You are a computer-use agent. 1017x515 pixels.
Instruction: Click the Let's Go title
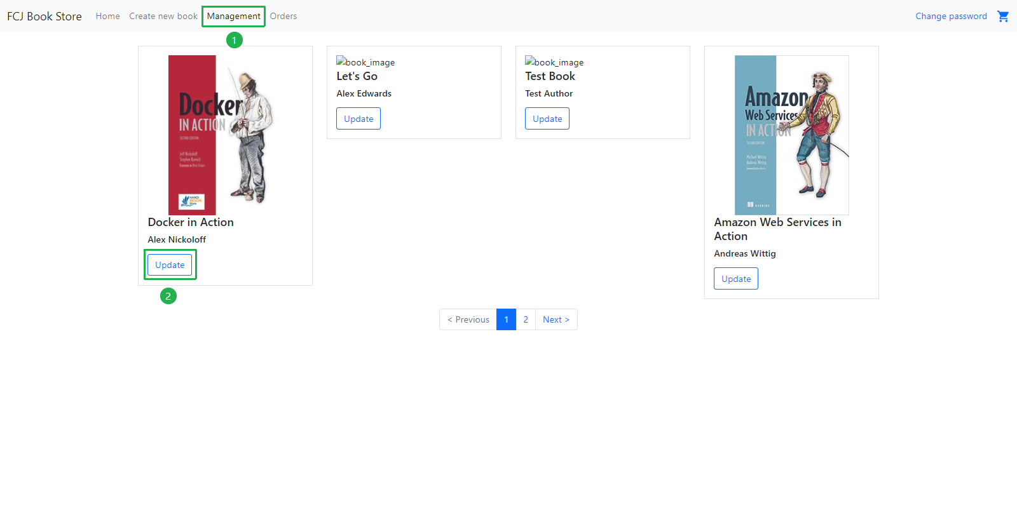coord(357,76)
